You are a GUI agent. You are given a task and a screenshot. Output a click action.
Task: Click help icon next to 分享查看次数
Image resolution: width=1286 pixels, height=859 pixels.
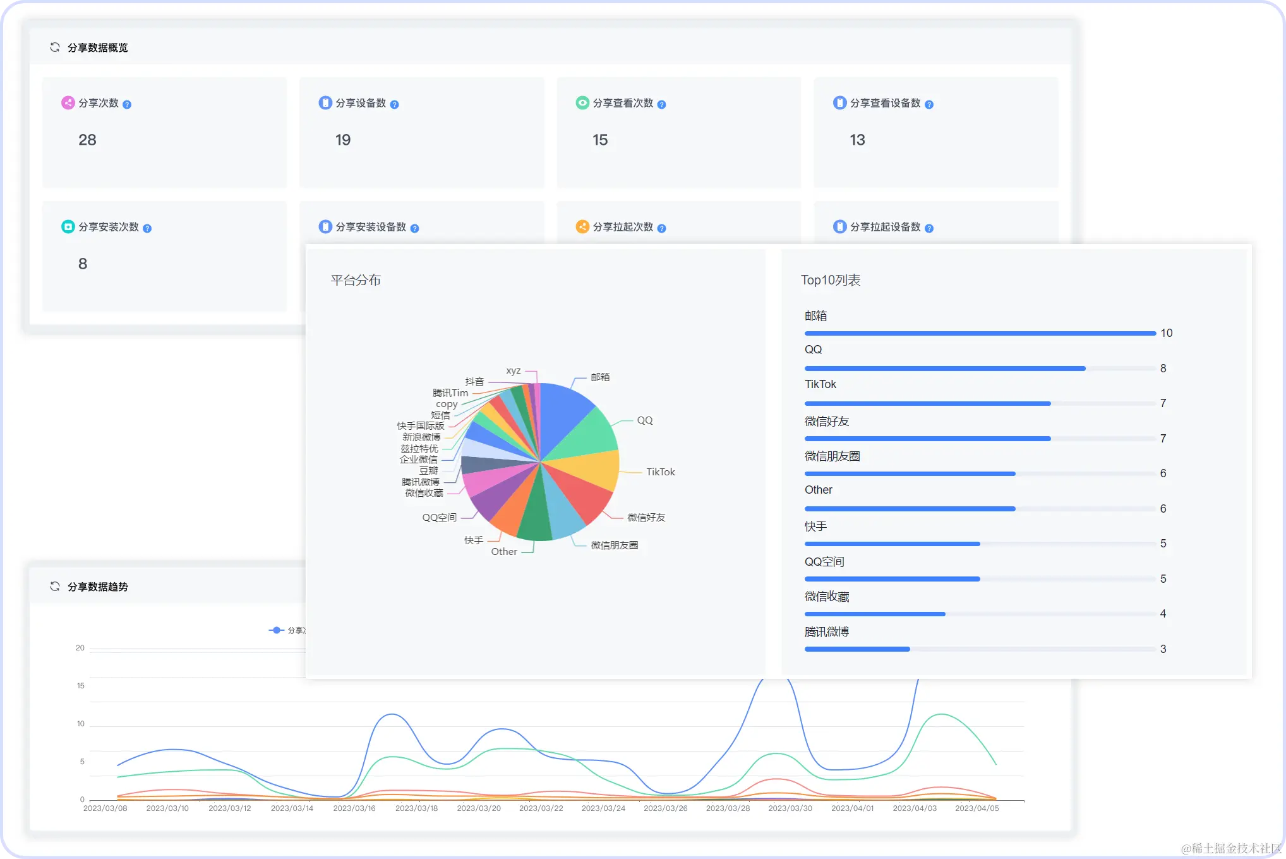[x=661, y=104]
